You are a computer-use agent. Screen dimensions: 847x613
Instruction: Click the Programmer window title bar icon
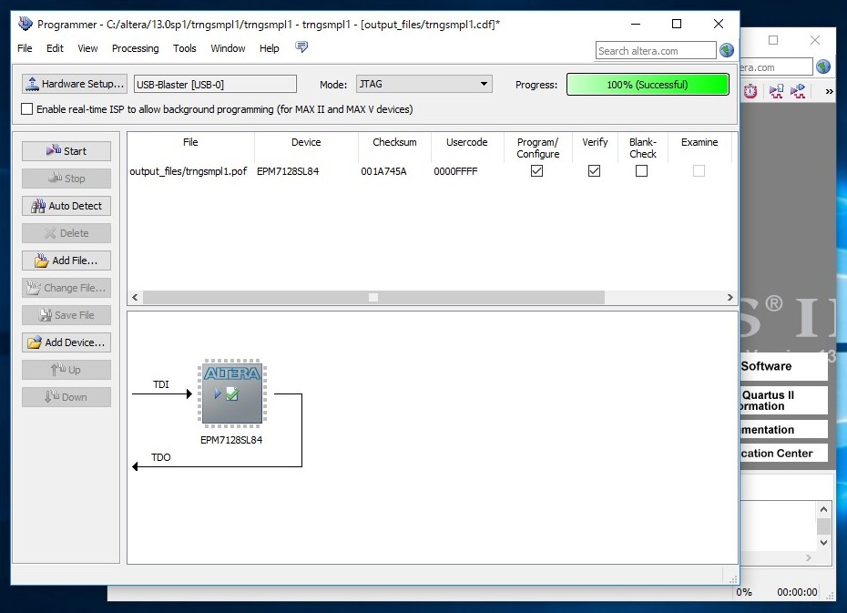[26, 24]
